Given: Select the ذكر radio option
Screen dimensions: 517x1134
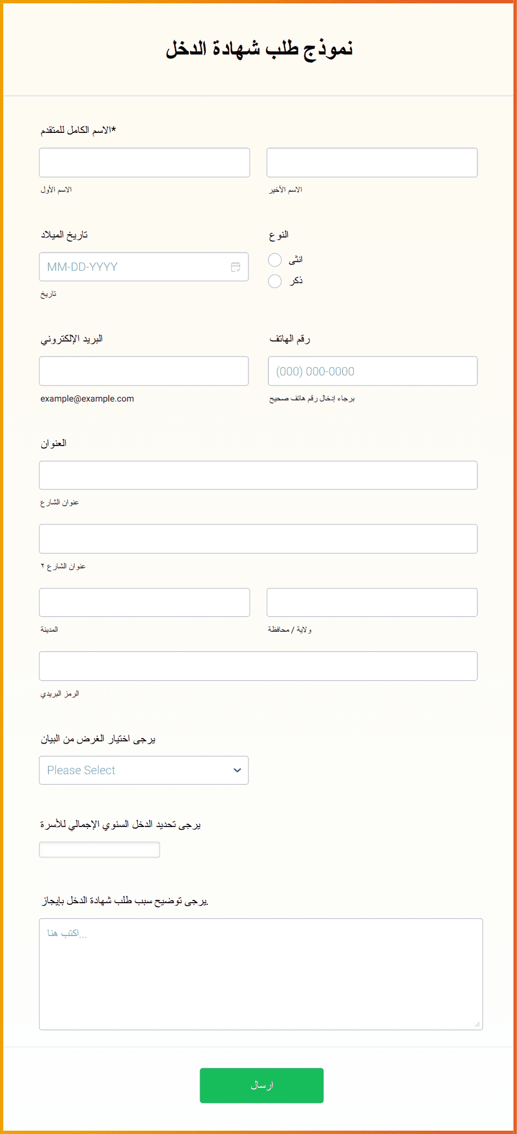Looking at the screenshot, I should coord(275,281).
